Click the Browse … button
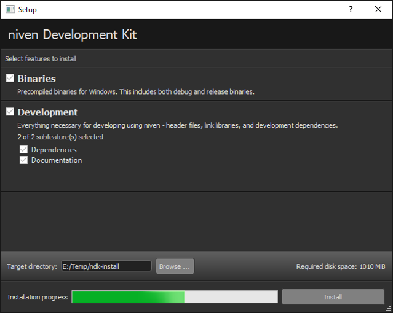 [x=175, y=266]
